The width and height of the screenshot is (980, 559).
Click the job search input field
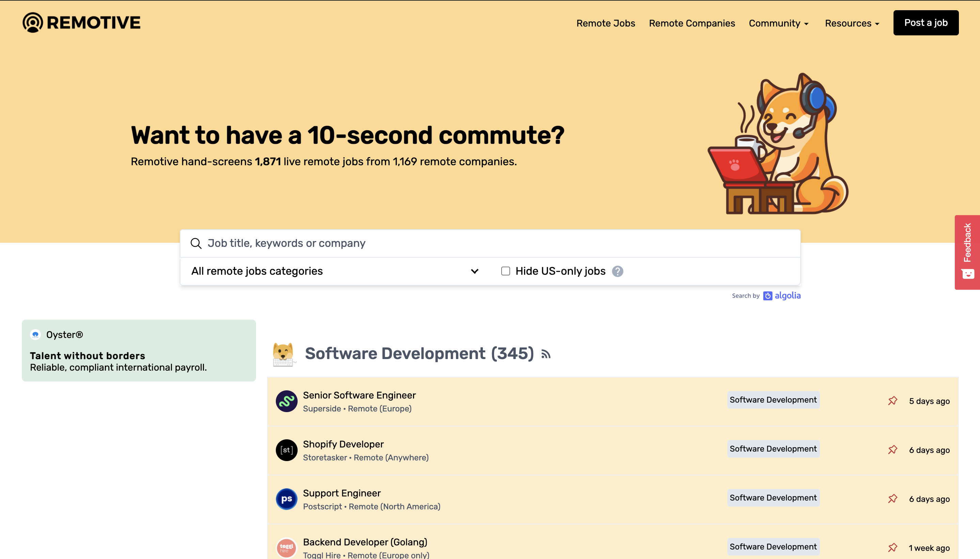click(490, 243)
